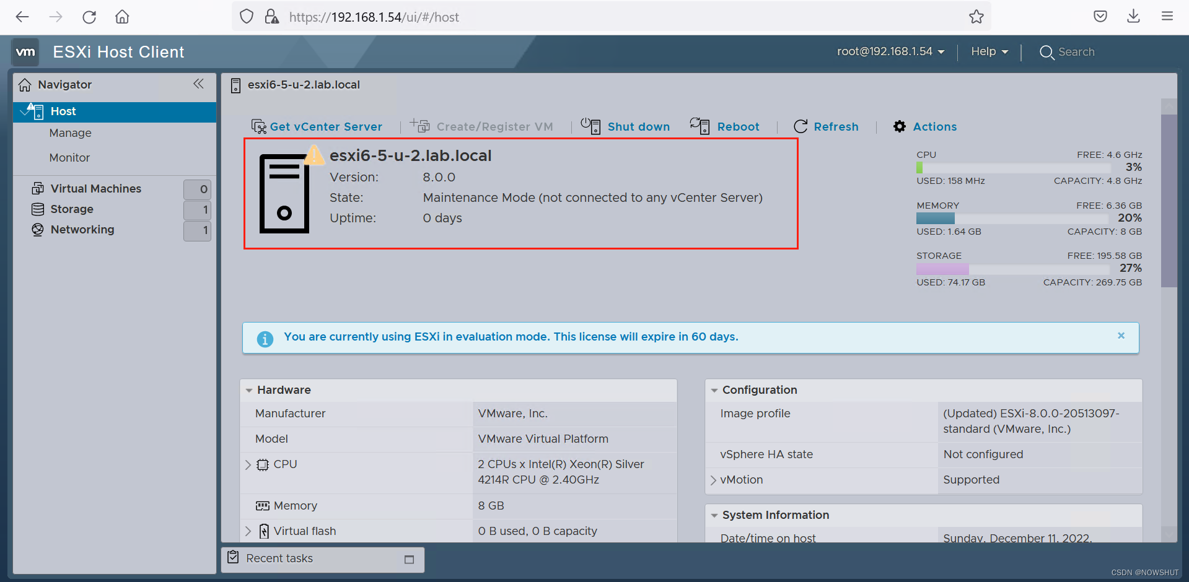The height and width of the screenshot is (582, 1189).
Task: Click the Actions gear icon
Action: pyautogui.click(x=900, y=126)
